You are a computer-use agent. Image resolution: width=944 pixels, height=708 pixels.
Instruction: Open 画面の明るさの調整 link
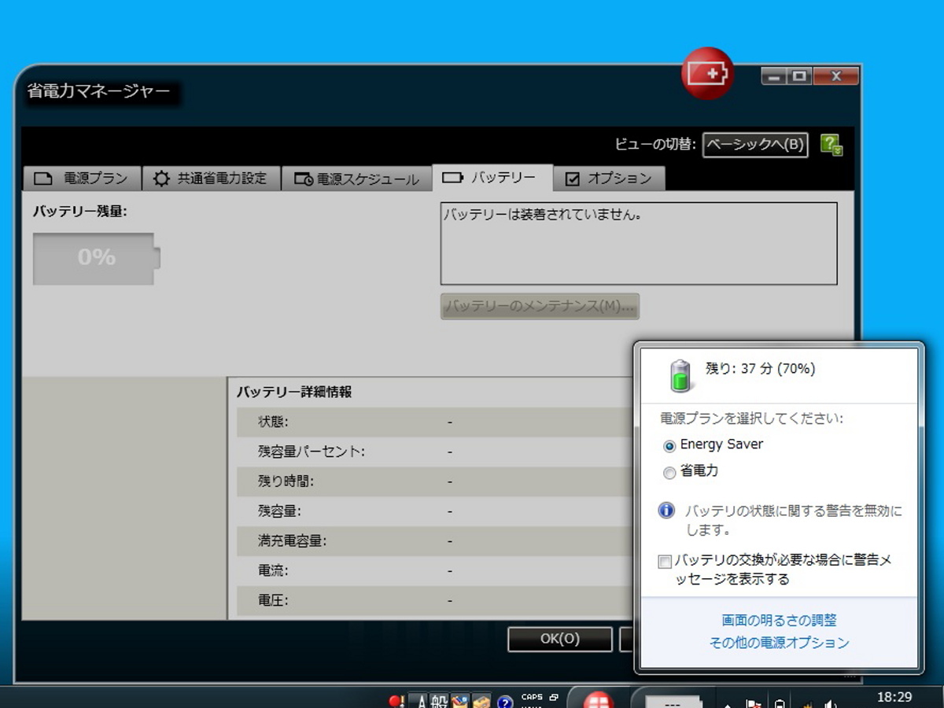pyautogui.click(x=779, y=621)
